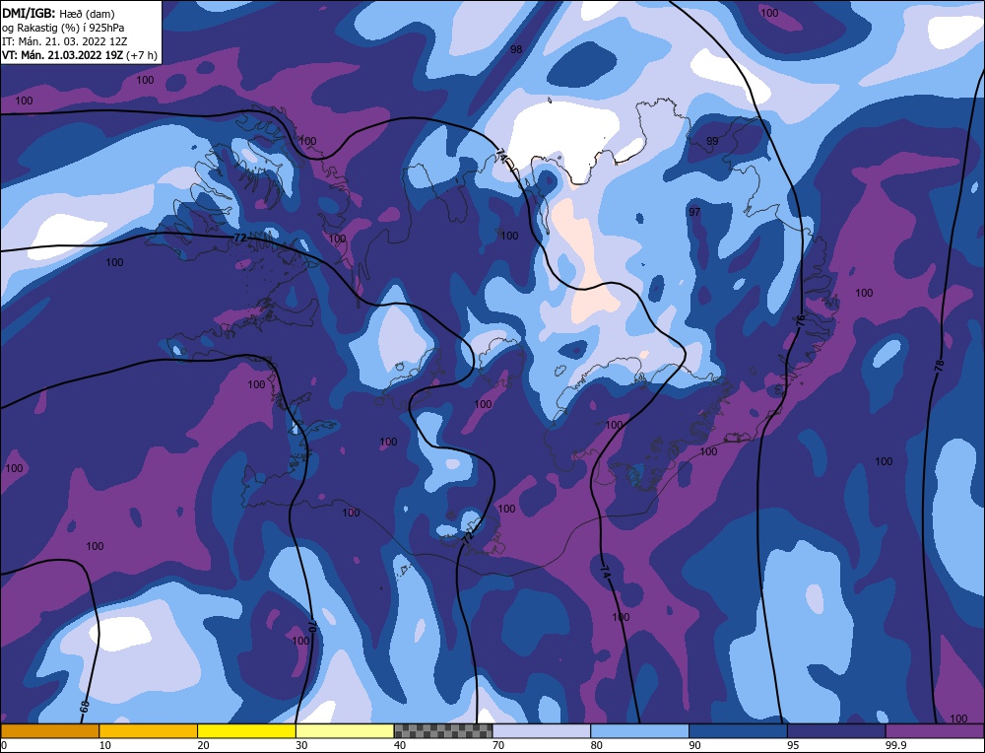Image resolution: width=985 pixels, height=753 pixels.
Task: Click the '20' legend scale label
Action: (203, 745)
